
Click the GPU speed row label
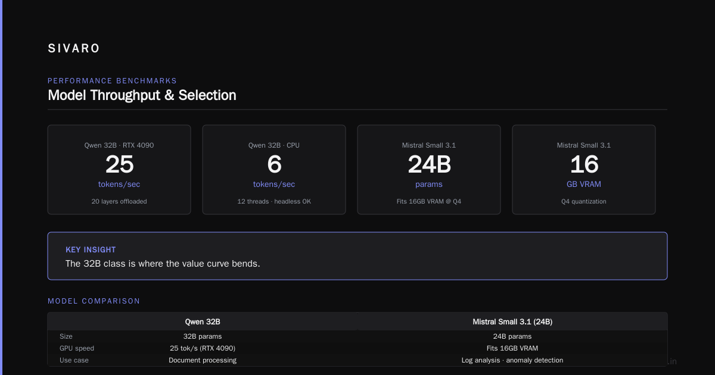pos(77,348)
